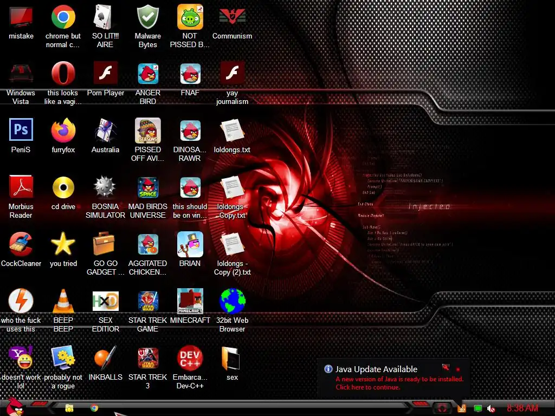The image size is (555, 416).
Task: Select 'this should be on vin...' icon
Action: click(x=190, y=187)
